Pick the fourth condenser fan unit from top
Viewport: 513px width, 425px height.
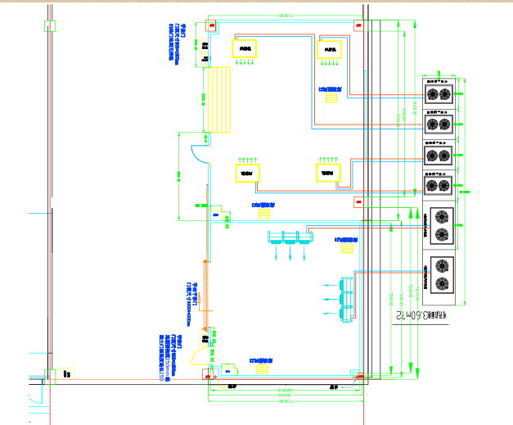(x=438, y=184)
